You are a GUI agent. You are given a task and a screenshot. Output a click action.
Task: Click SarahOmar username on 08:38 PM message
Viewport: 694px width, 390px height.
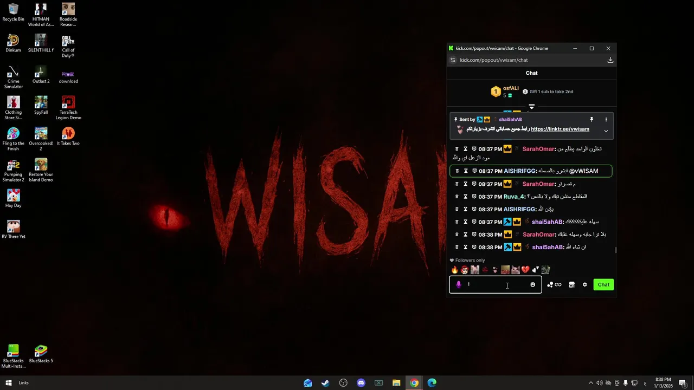click(x=538, y=235)
